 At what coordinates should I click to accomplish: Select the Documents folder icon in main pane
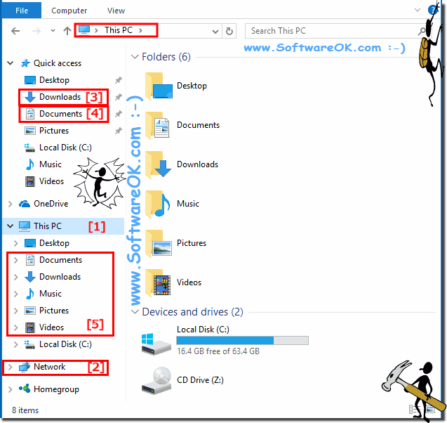coord(158,125)
